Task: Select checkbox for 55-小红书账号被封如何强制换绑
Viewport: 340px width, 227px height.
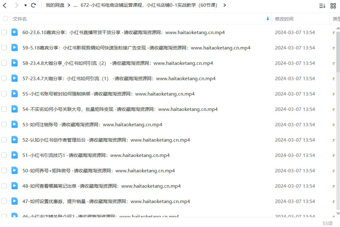Action: pos(4,94)
